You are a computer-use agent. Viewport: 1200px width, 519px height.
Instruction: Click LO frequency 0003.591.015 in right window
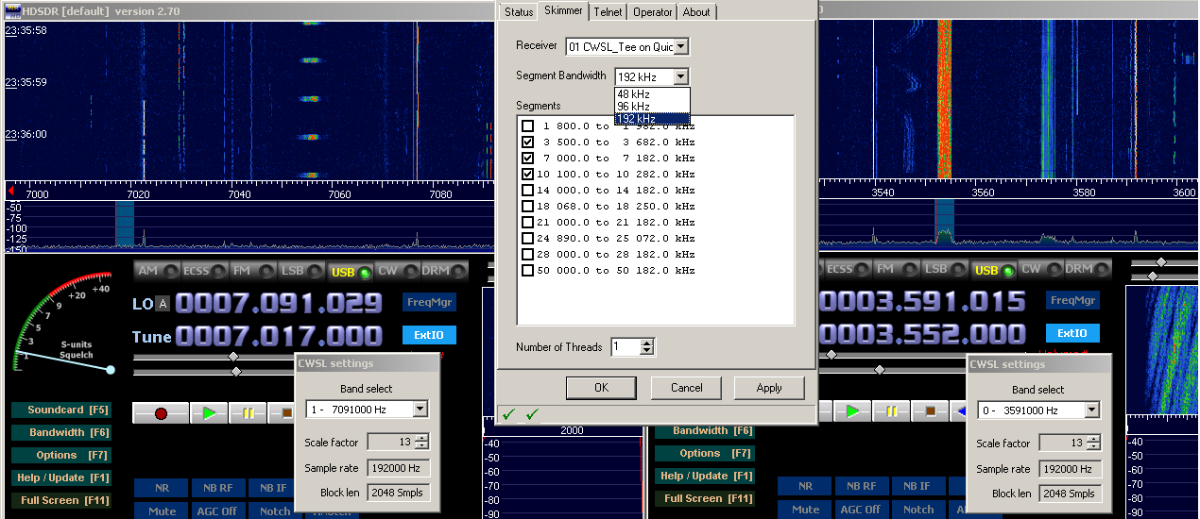(x=921, y=301)
